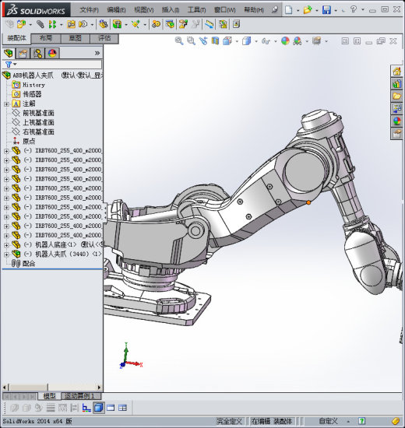405x428 pixels.
Task: Click the Edit Appearance ball in view toolbar
Action: click(285, 41)
